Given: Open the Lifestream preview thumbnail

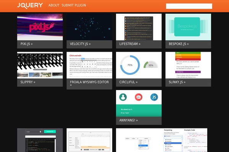Looking at the screenshot, I should (139, 27).
